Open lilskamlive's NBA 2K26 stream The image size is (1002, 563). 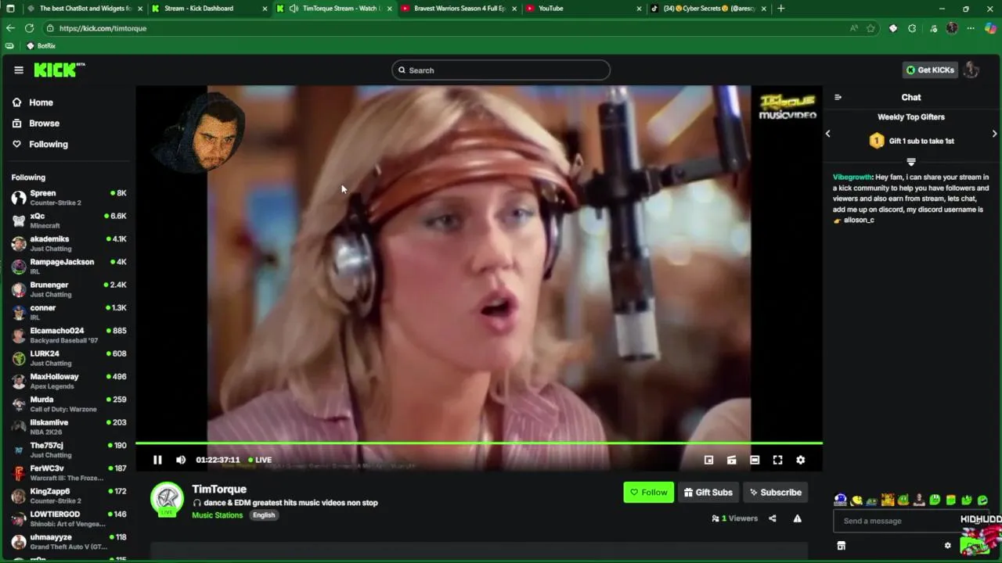(69, 427)
